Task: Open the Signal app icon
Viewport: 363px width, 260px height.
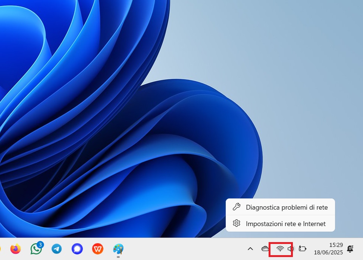Action: [x=77, y=249]
